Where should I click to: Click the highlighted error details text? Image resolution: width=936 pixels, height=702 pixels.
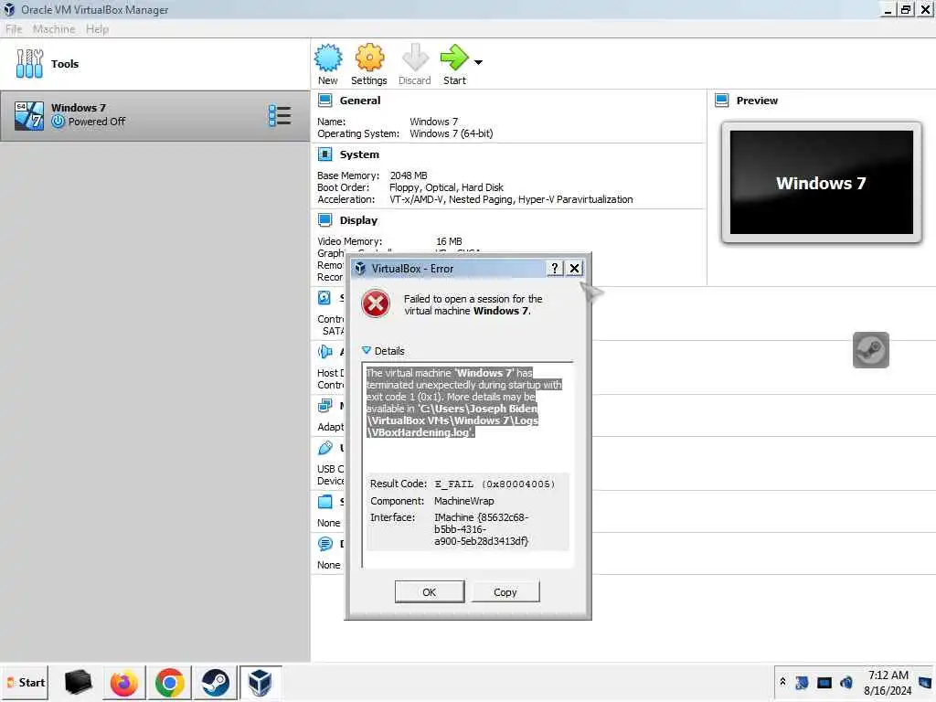463,402
